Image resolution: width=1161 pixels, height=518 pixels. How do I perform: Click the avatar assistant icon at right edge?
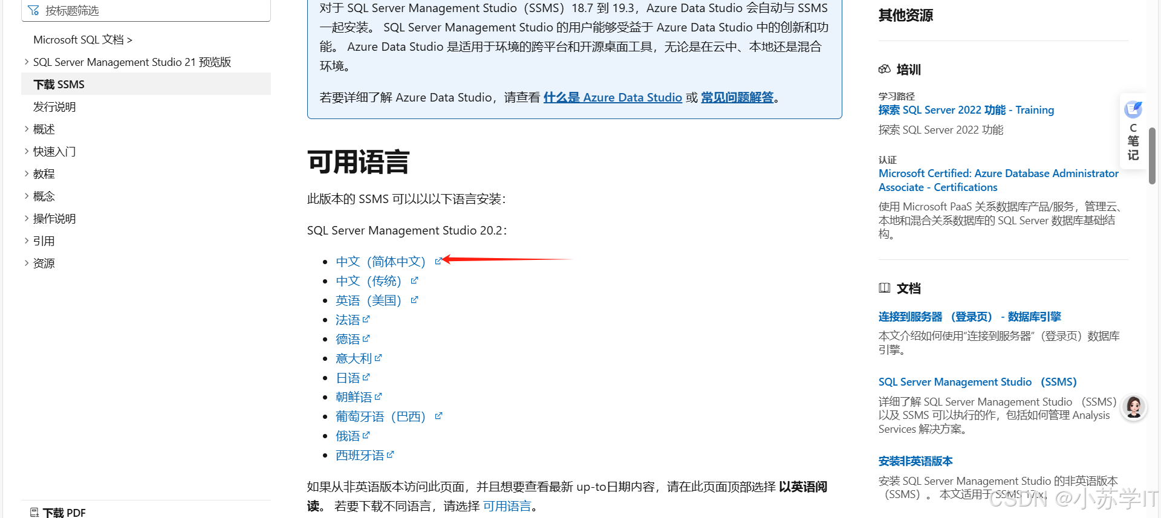tap(1134, 407)
